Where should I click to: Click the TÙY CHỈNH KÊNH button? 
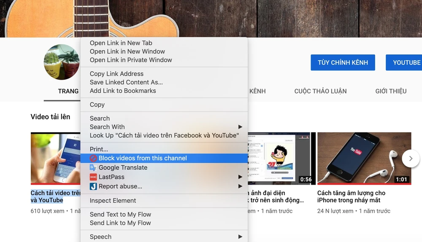point(343,63)
